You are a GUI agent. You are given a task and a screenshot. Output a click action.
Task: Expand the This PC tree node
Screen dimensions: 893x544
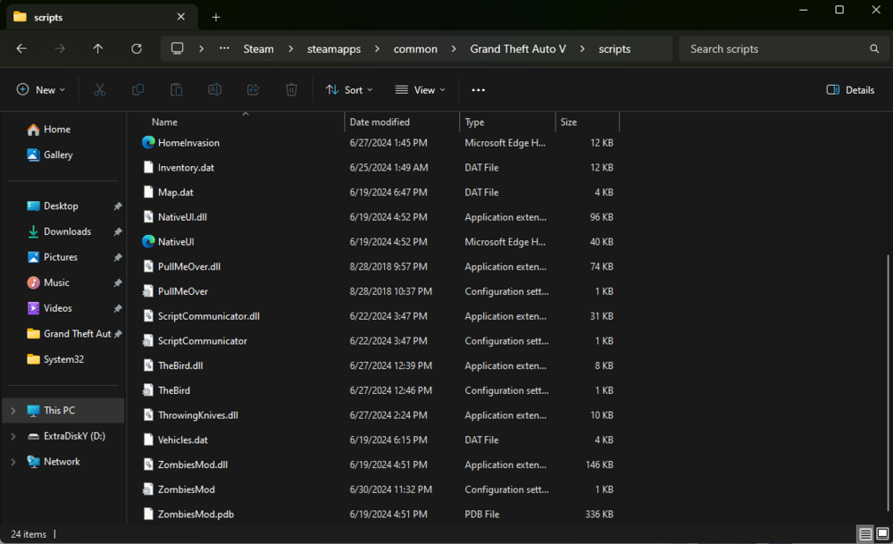13,411
